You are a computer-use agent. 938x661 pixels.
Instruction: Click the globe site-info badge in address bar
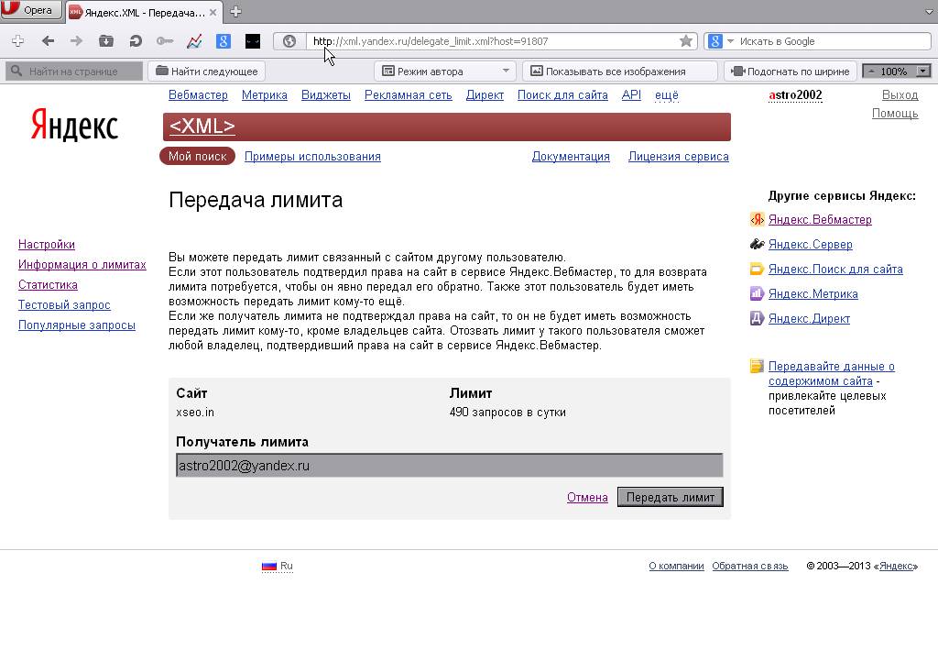[289, 41]
